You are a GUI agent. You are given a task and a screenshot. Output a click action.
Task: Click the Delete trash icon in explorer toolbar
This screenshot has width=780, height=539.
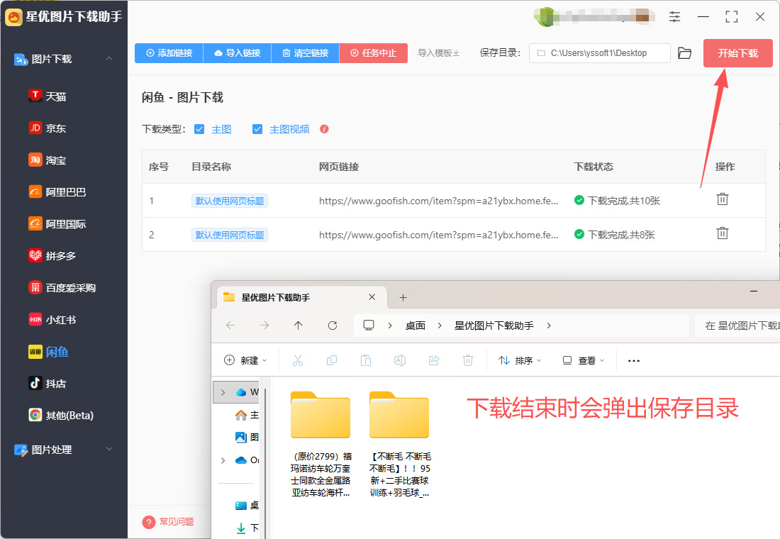click(x=467, y=360)
